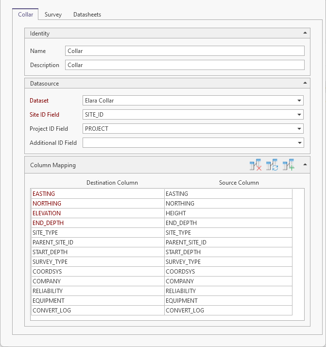Open the Additional ID Field dropdown
The height and width of the screenshot is (347, 326).
[x=298, y=143]
